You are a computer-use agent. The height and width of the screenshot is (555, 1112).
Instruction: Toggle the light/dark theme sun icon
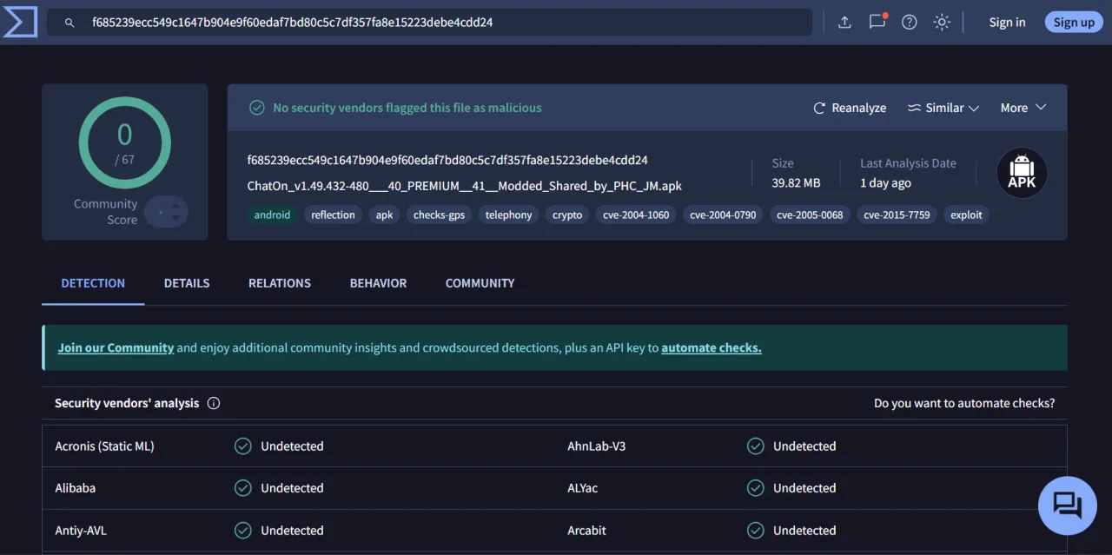pyautogui.click(x=942, y=23)
